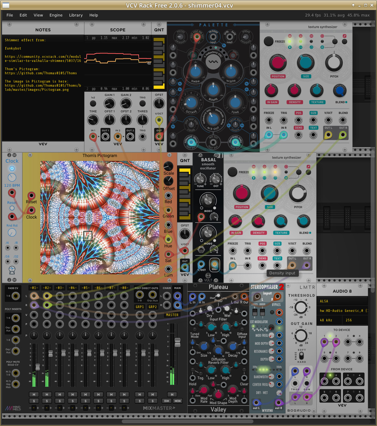Toggle FREEZE button on lower texture synthesizer

coord(233,172)
